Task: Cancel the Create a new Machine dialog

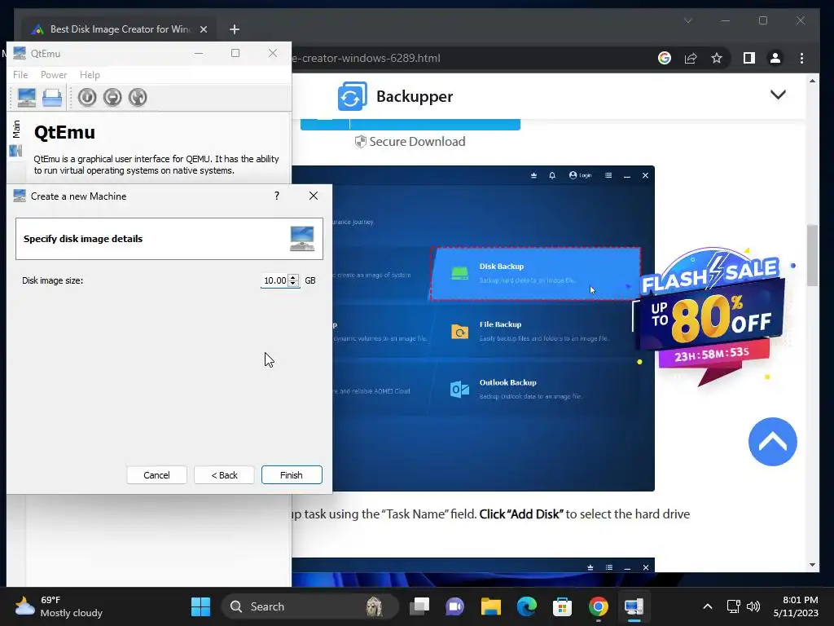Action: click(x=156, y=475)
